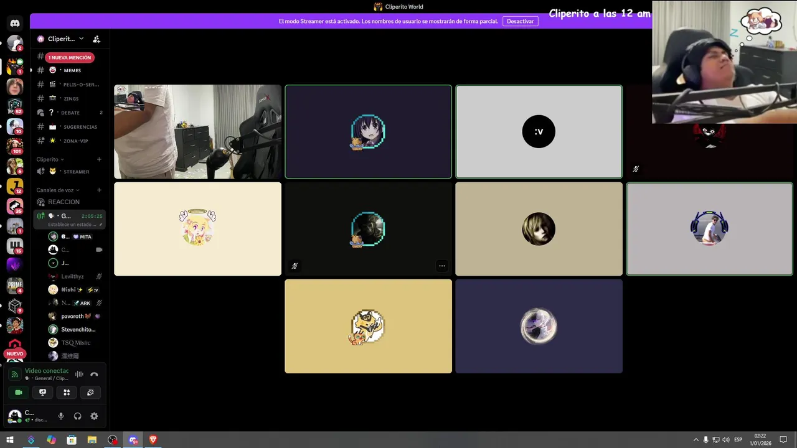Open the PELIS-O-SER... channel

point(70,85)
